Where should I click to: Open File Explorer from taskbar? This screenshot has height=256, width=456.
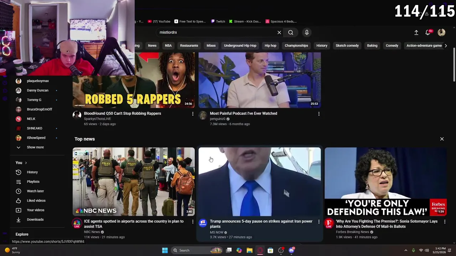(x=249, y=250)
